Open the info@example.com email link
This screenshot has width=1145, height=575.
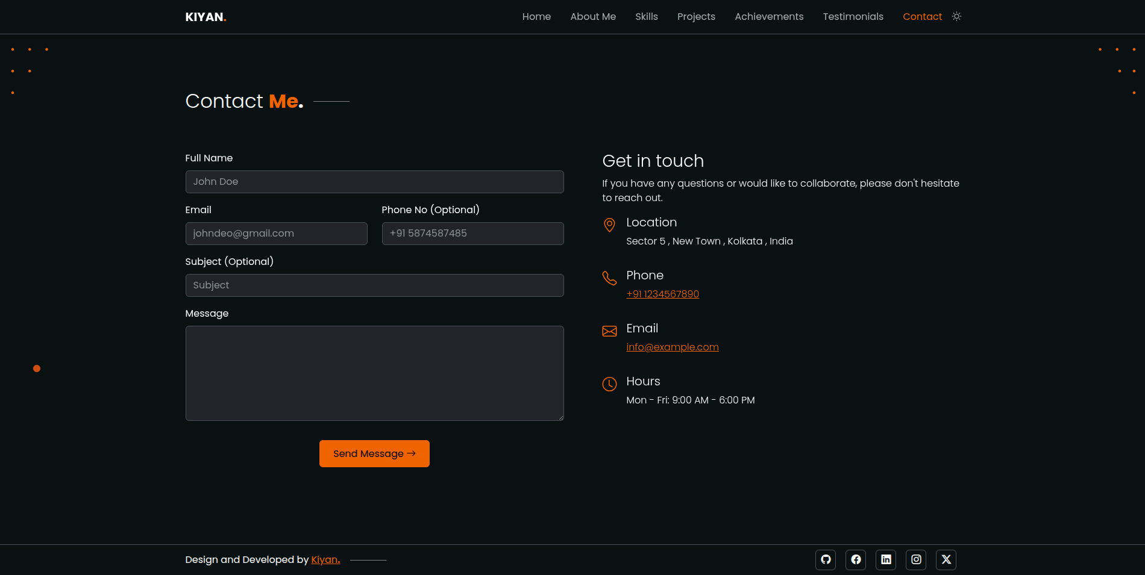[672, 347]
